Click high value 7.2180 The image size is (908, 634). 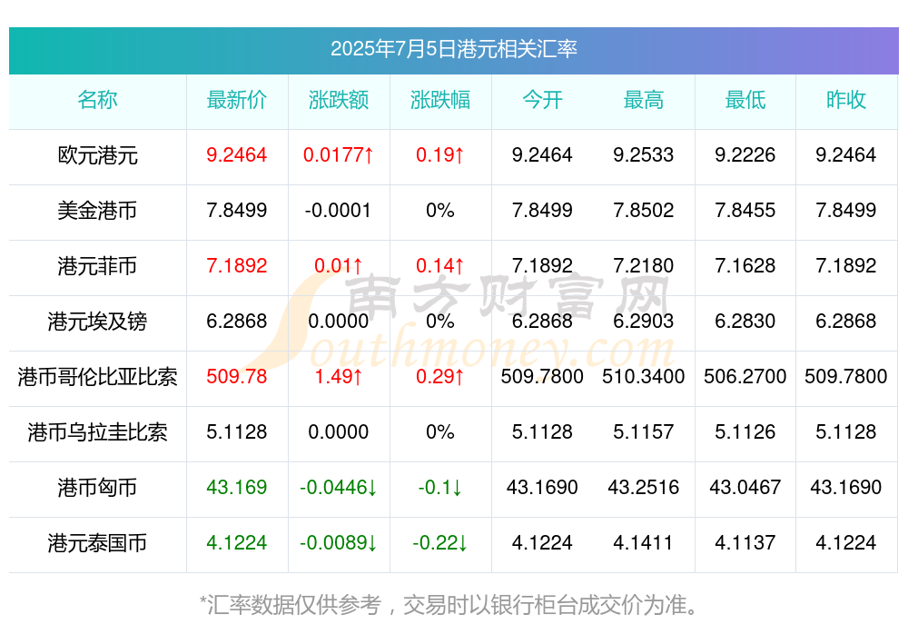(644, 265)
